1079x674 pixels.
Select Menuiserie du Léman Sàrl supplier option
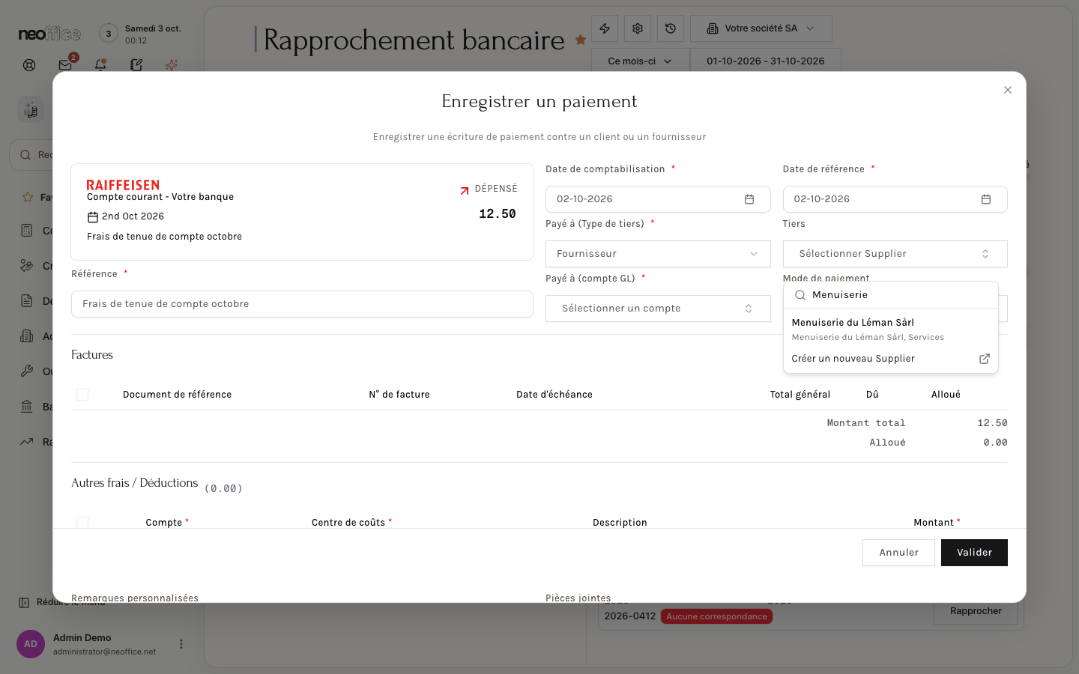click(x=890, y=330)
